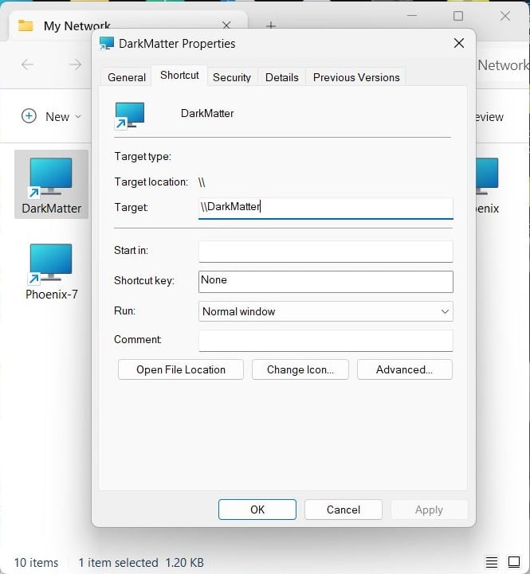Switch to large icons view

point(514,561)
